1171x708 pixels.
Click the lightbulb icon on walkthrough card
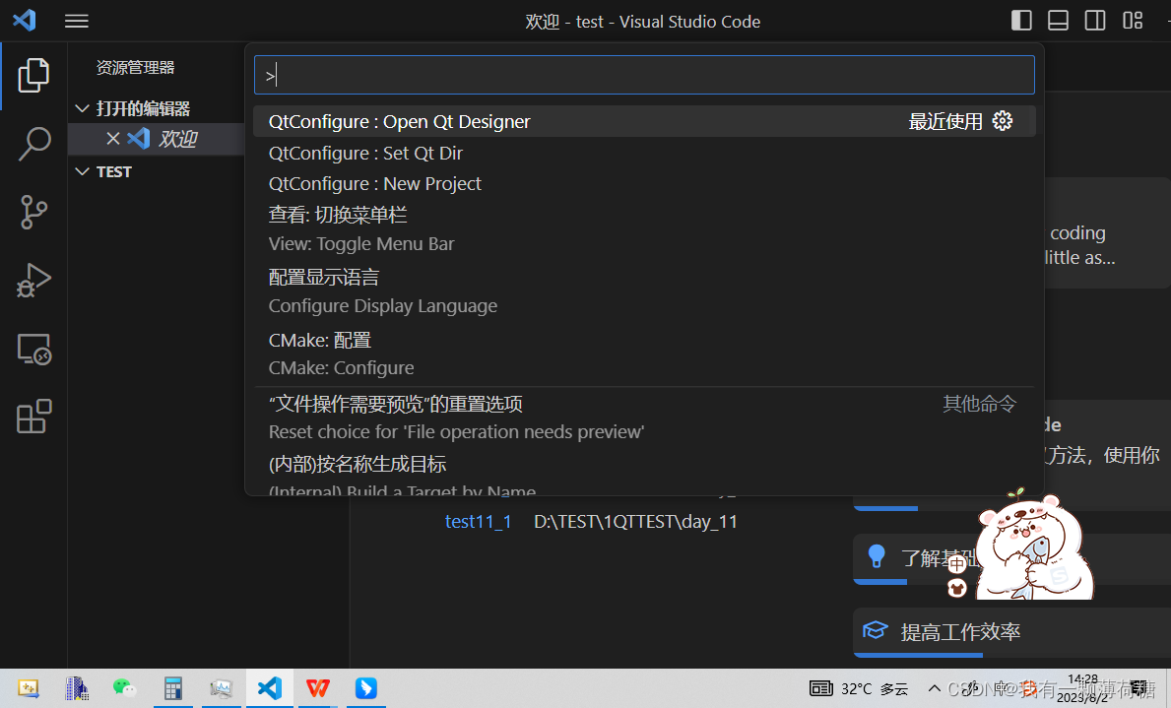(x=877, y=556)
